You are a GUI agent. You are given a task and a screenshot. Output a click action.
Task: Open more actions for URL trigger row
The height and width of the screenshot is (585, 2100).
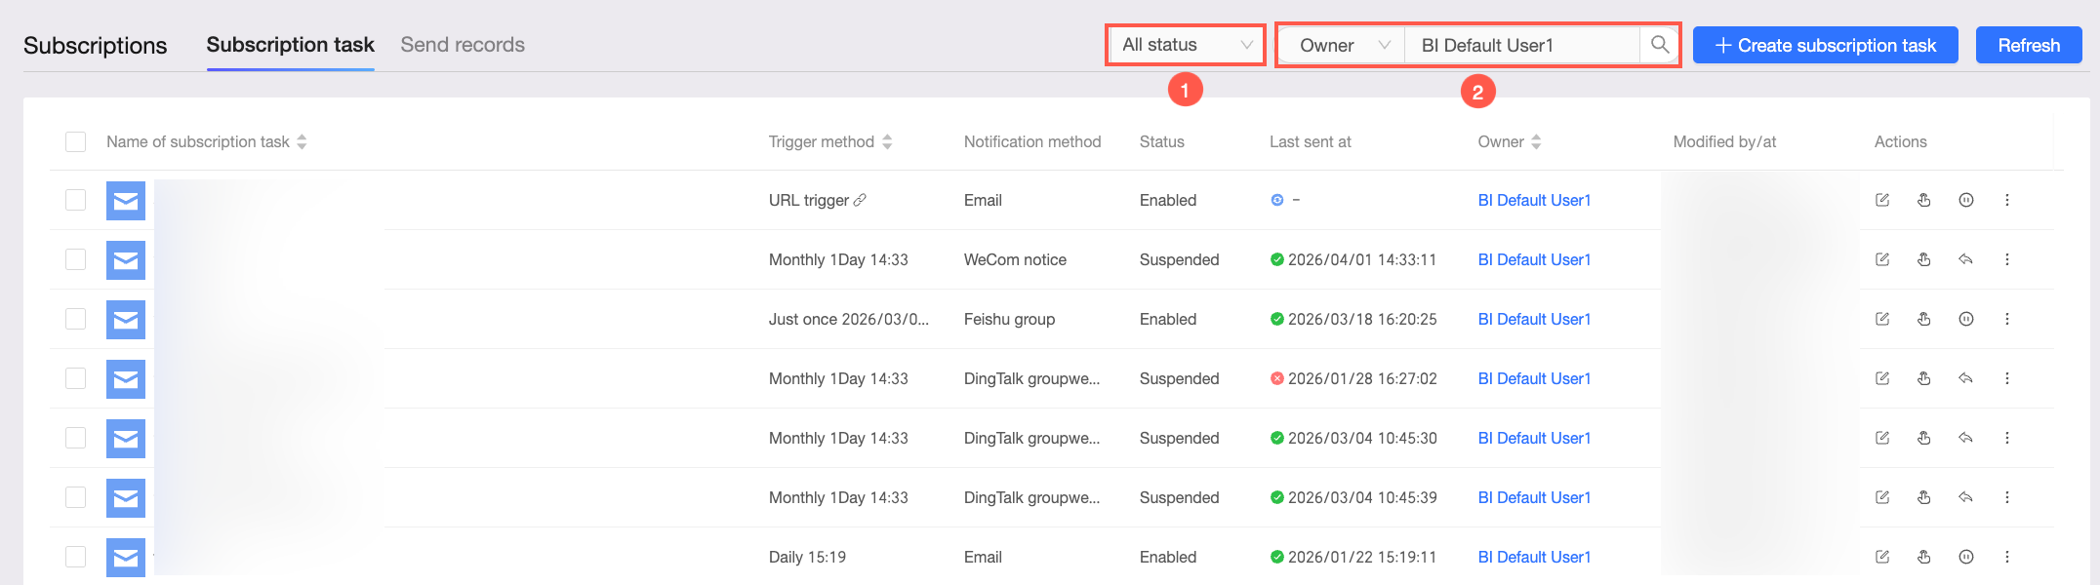[2007, 200]
